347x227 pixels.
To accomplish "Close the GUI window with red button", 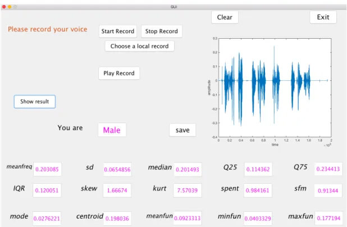I will (x=4, y=7).
